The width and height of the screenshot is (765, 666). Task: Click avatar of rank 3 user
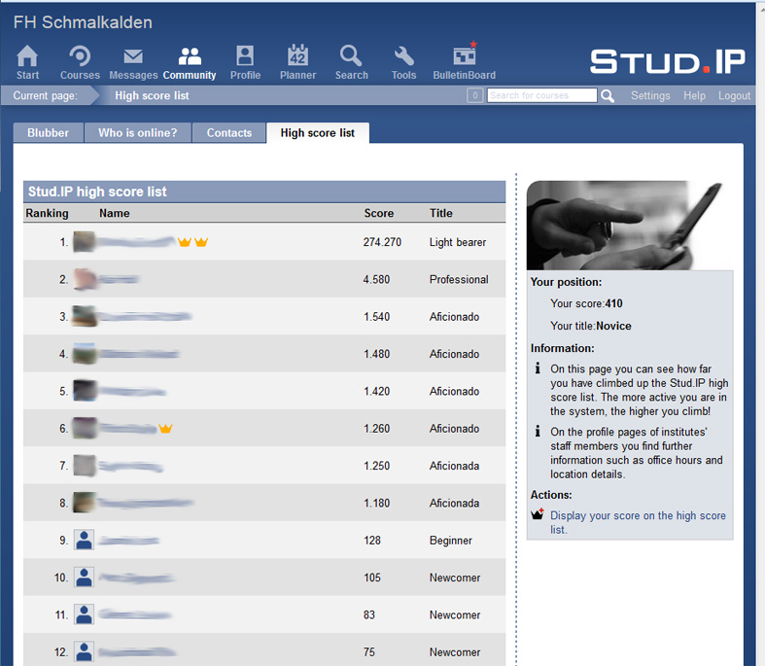[84, 316]
